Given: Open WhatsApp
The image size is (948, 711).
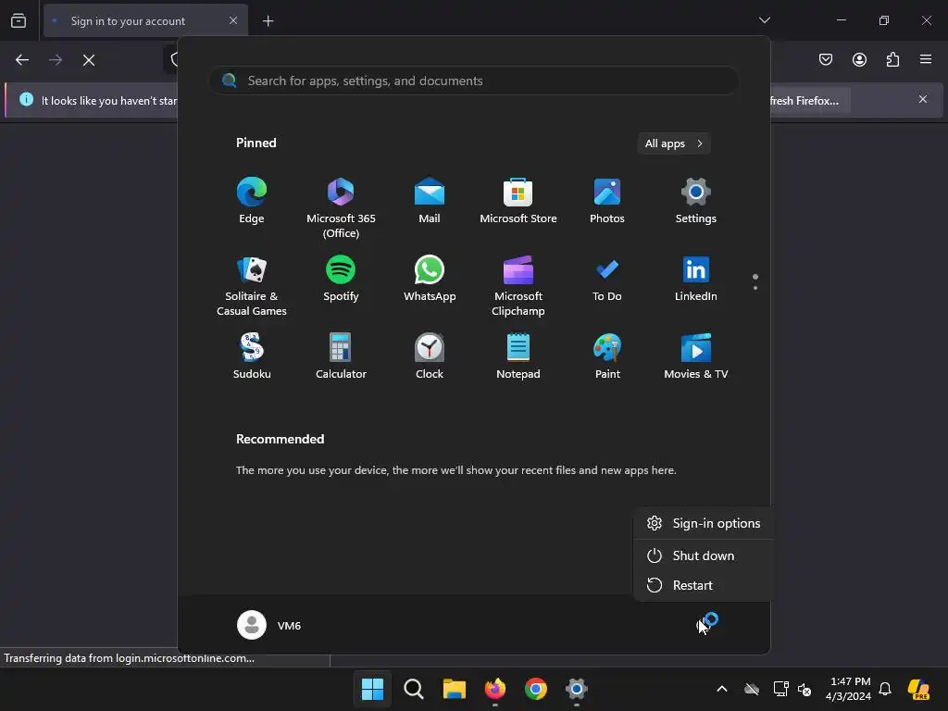Looking at the screenshot, I should (430, 279).
